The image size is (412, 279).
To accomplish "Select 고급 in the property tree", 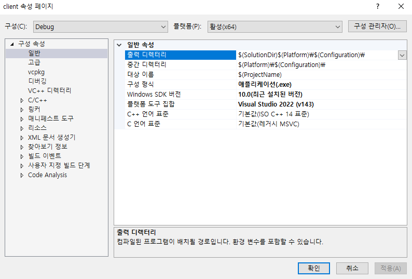I will (34, 63).
